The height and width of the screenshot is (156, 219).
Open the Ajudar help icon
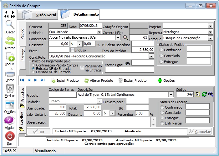click(10, 120)
